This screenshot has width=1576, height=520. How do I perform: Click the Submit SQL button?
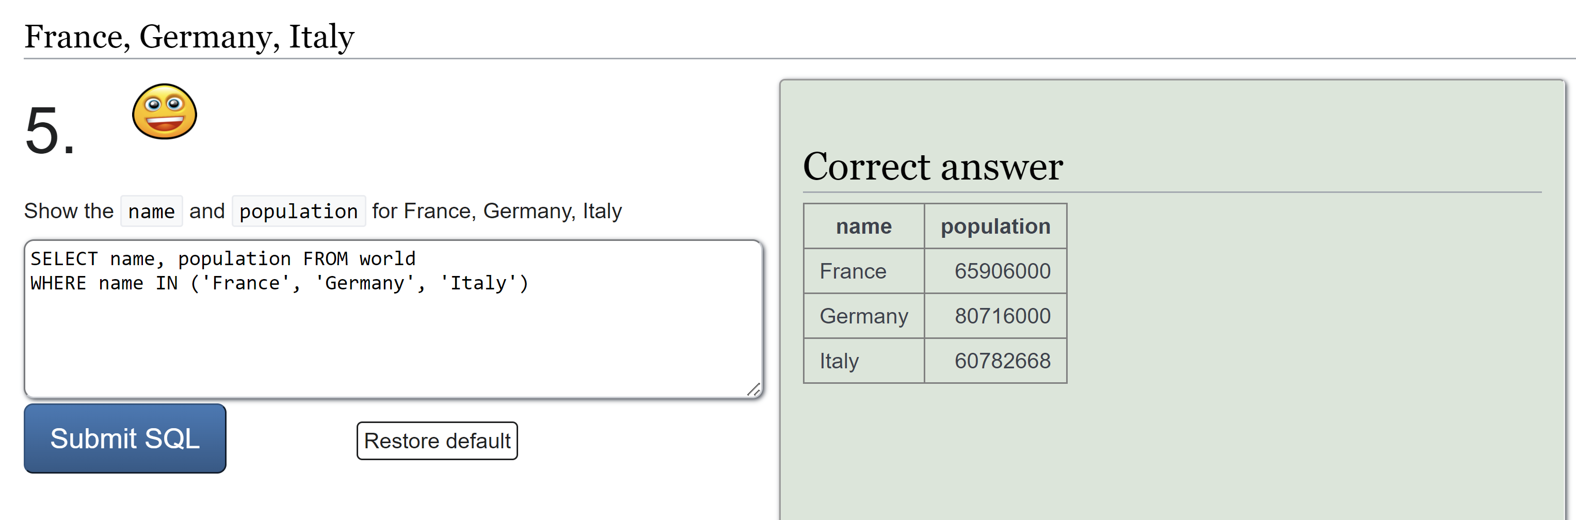[x=125, y=438]
